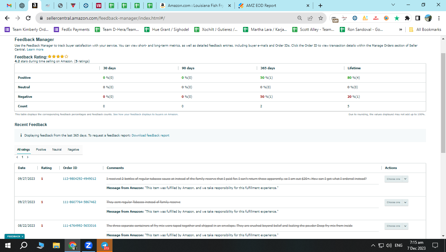Open Choose one dropdown for order 111-6764992-5653016
Image resolution: width=446 pixels, height=252 pixels.
[396, 226]
